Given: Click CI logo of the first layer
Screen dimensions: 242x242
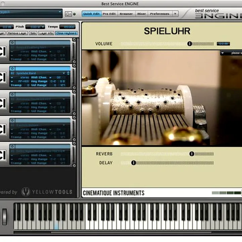Looking at the screenshot, I should point(3,51).
